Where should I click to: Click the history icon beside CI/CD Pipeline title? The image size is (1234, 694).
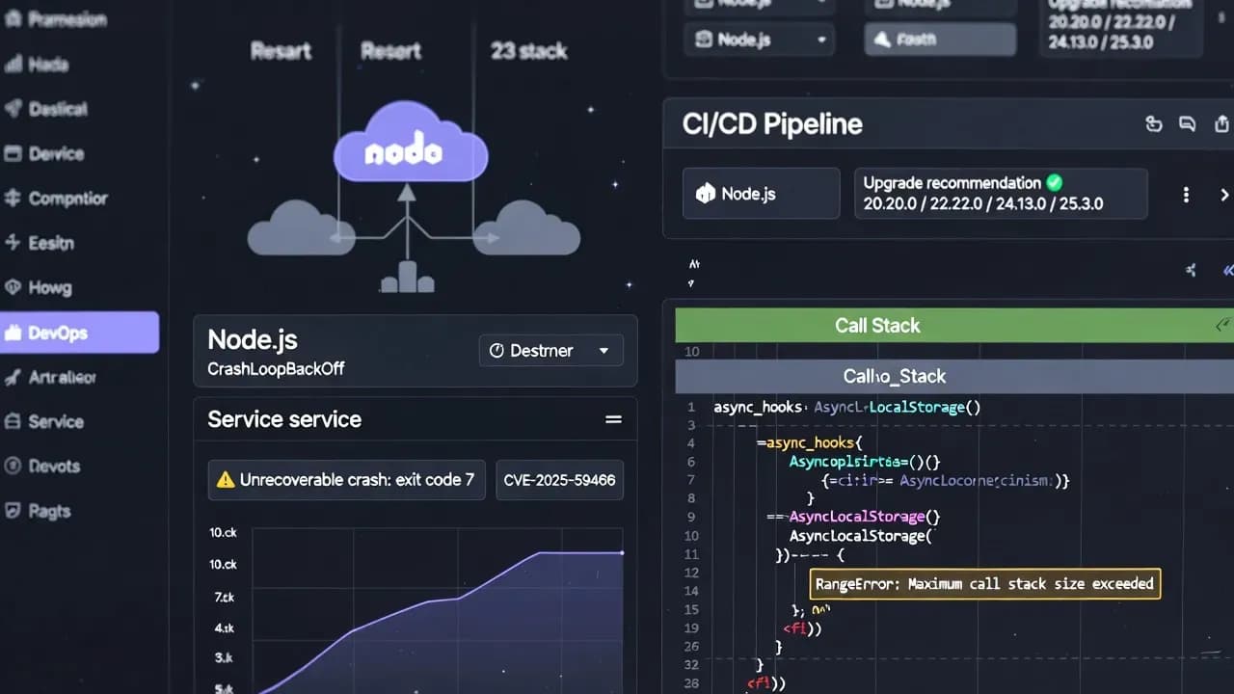1154,123
